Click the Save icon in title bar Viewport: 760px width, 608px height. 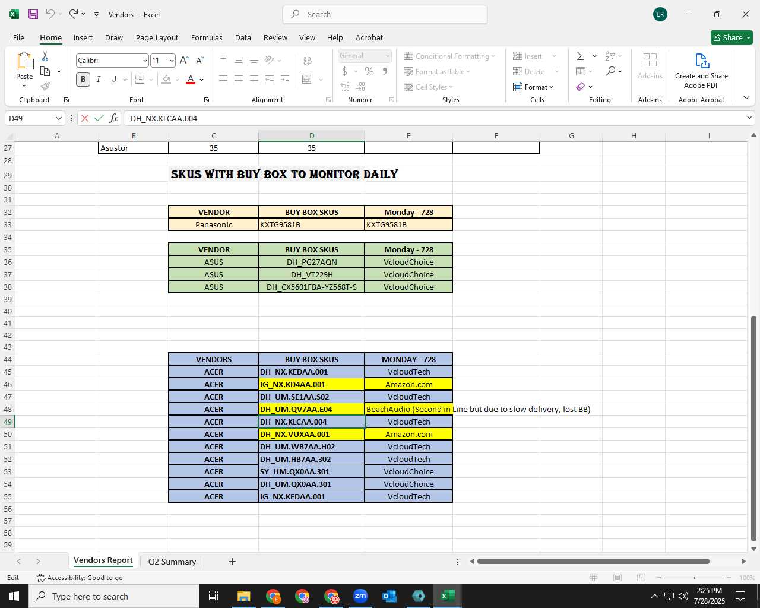click(x=33, y=14)
